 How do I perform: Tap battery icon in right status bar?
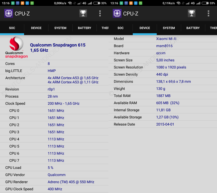205,3
